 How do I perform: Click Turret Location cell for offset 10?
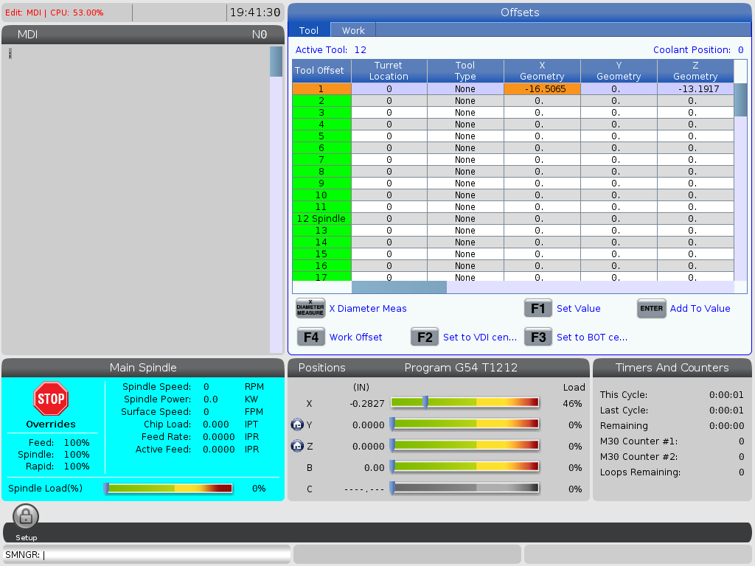coord(389,195)
